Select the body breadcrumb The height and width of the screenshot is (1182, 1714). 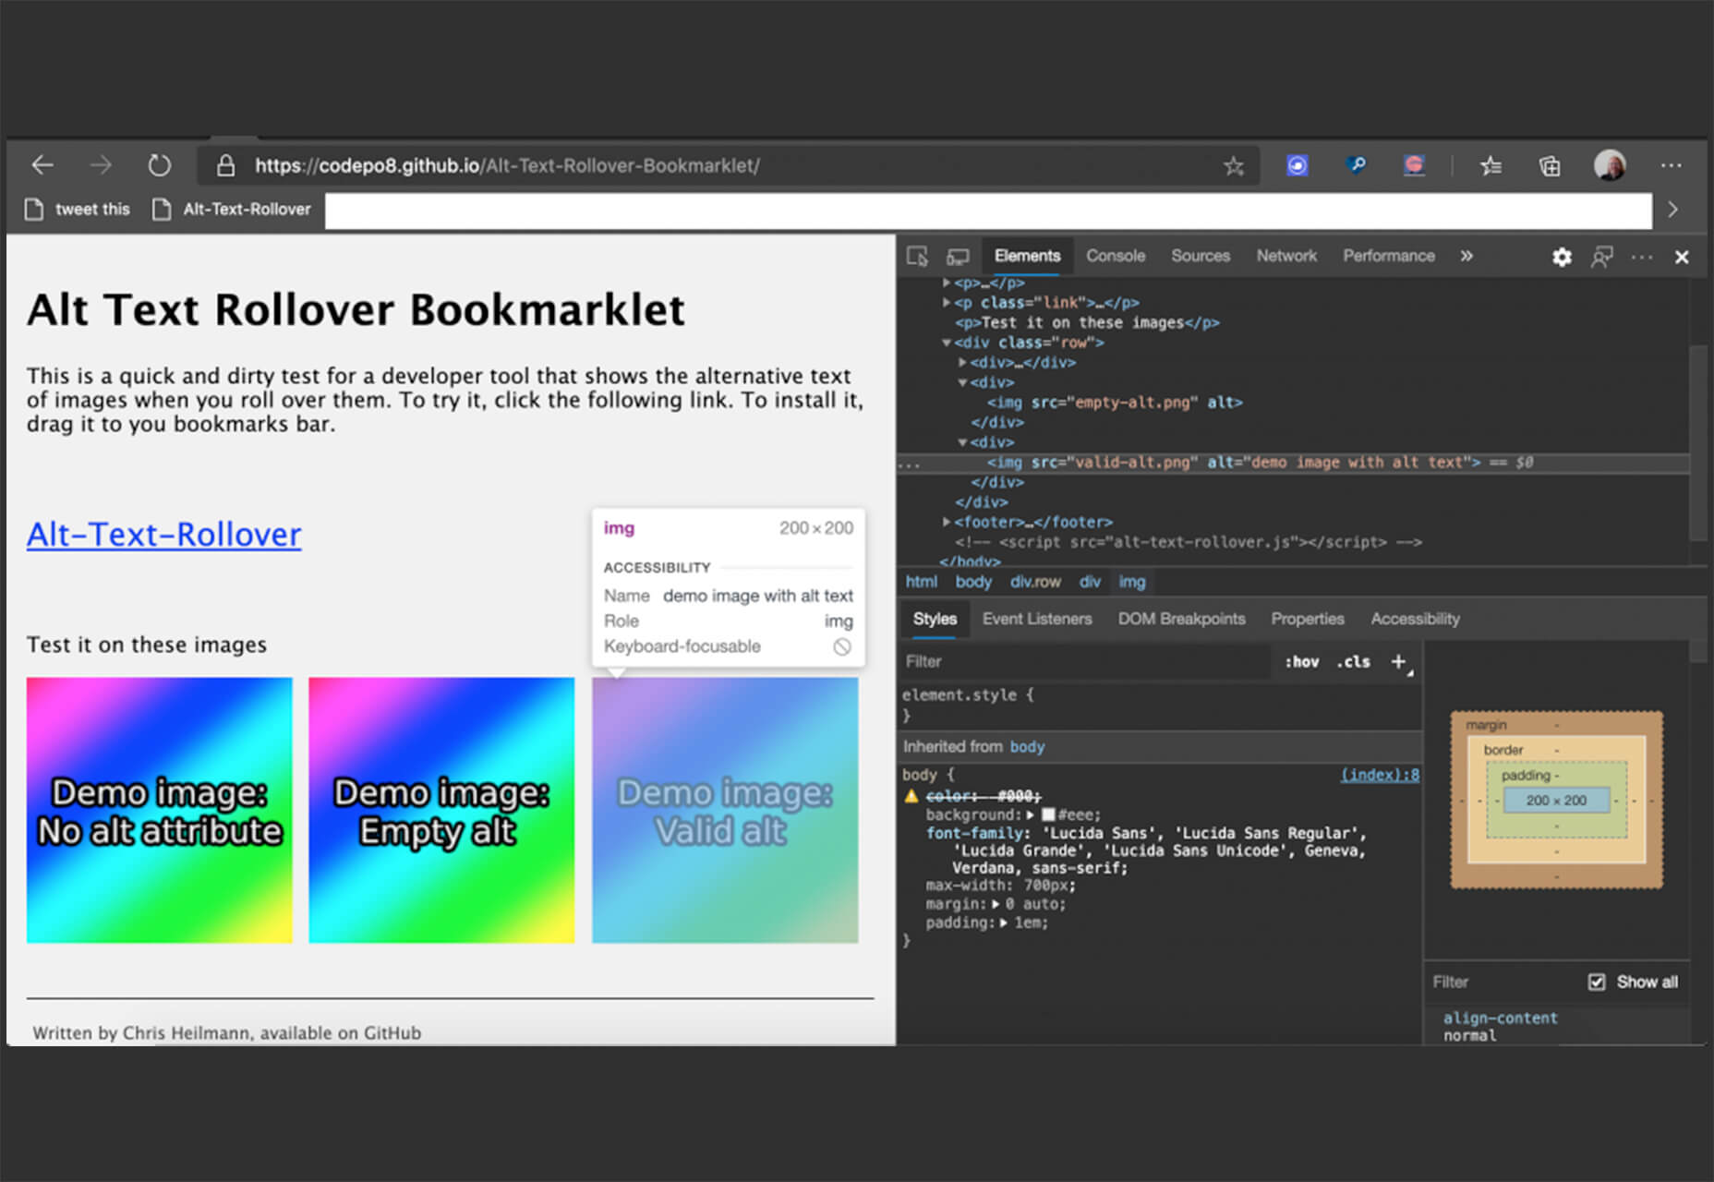tap(973, 582)
